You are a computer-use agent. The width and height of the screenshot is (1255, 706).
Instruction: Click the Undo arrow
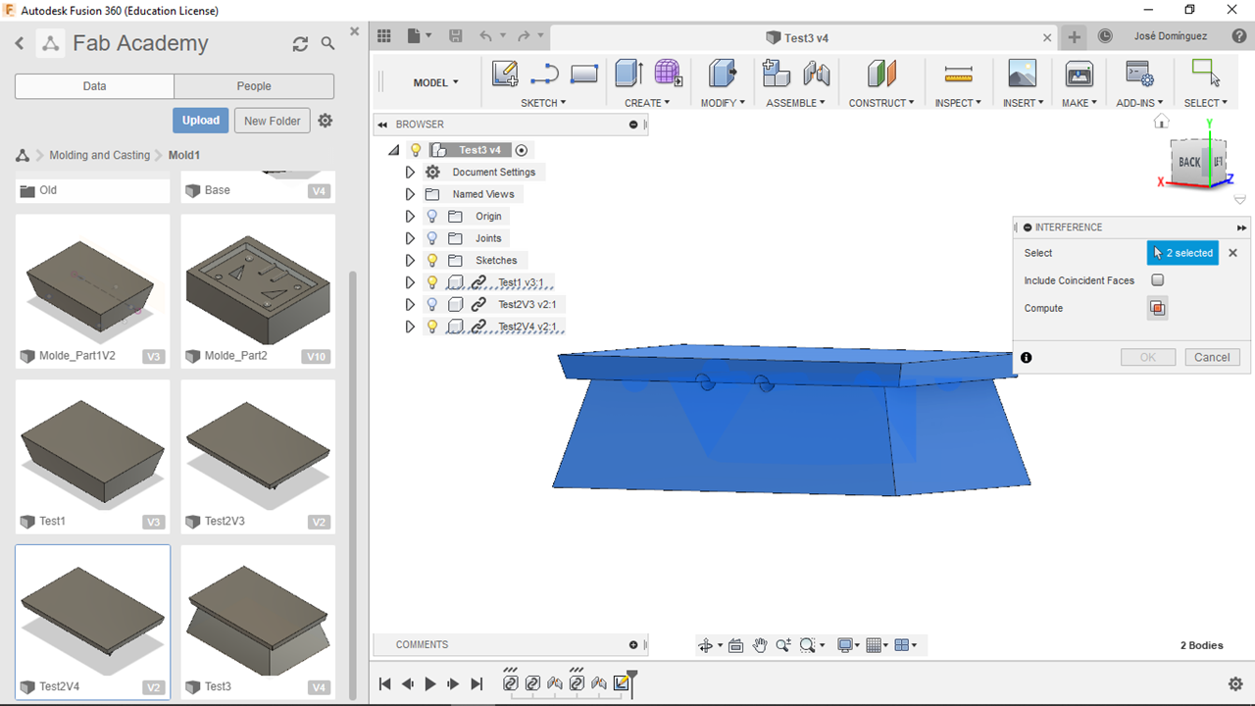click(x=486, y=36)
